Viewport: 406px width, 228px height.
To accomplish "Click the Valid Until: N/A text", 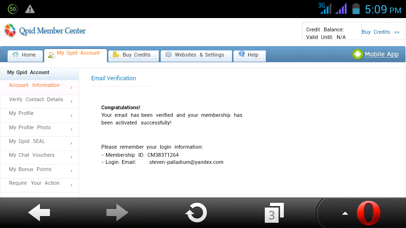I will pyautogui.click(x=326, y=37).
